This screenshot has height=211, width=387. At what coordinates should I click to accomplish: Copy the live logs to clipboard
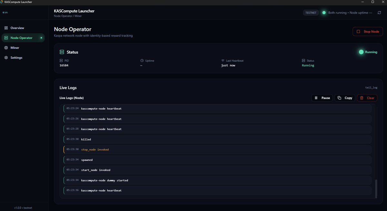pos(345,98)
